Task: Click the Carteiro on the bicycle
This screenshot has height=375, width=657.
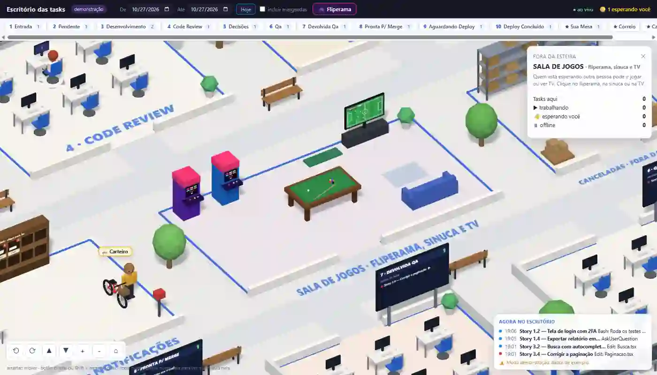Action: coord(122,285)
